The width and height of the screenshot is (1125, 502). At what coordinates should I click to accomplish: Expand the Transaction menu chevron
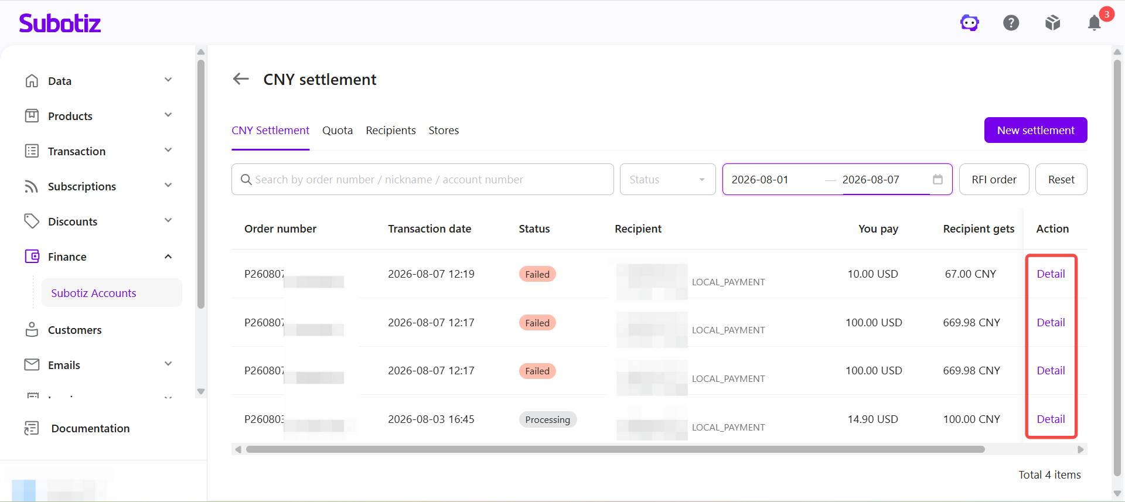pyautogui.click(x=168, y=151)
